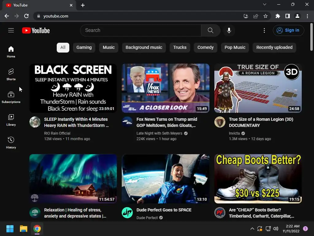View site information lock icon
314x236 pixels.
39,16
